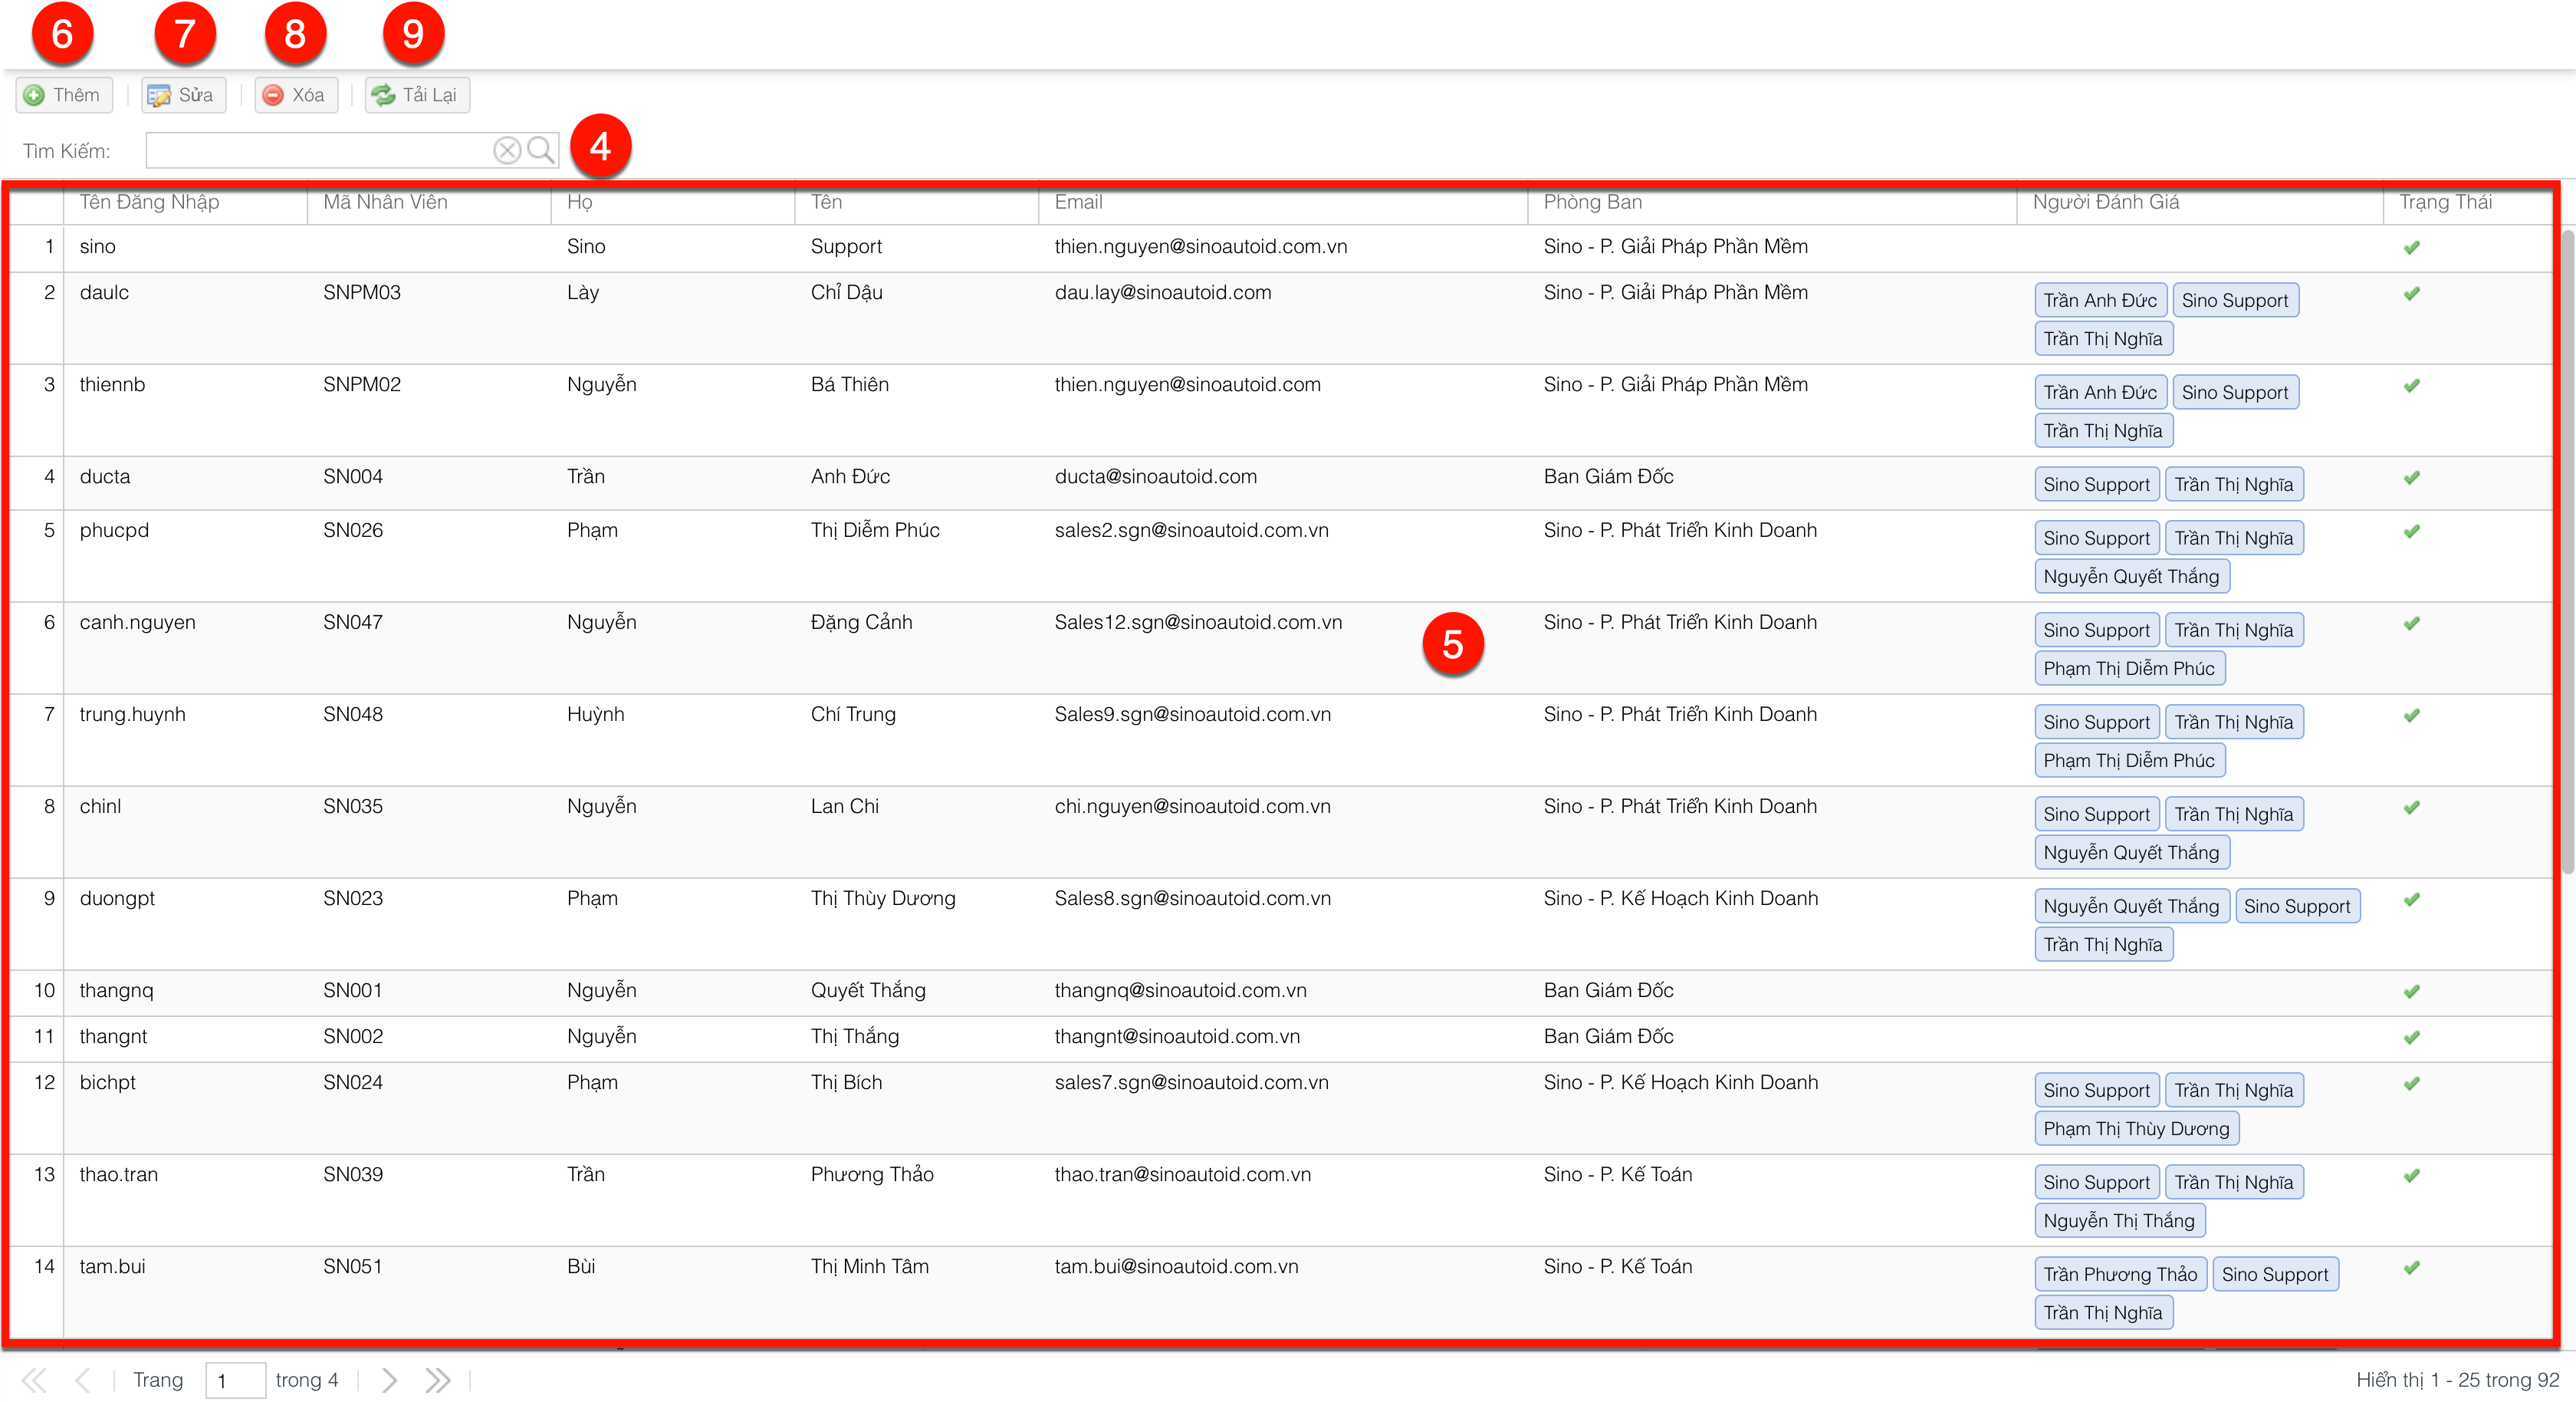
Task: Click Nguyễn Quyết Thắng tag in phucpd row
Action: [2131, 577]
